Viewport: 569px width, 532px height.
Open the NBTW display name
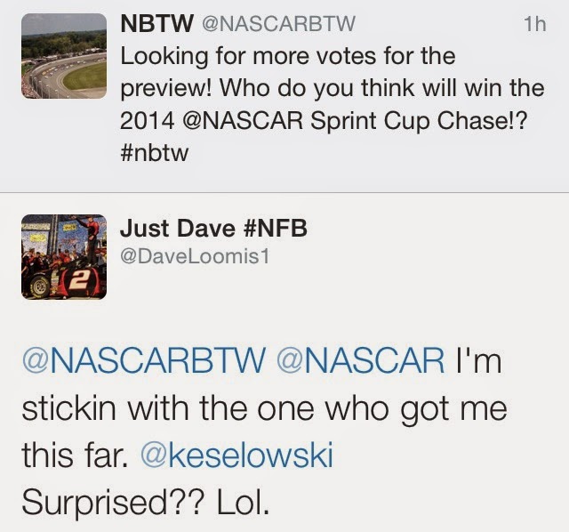[x=156, y=24]
